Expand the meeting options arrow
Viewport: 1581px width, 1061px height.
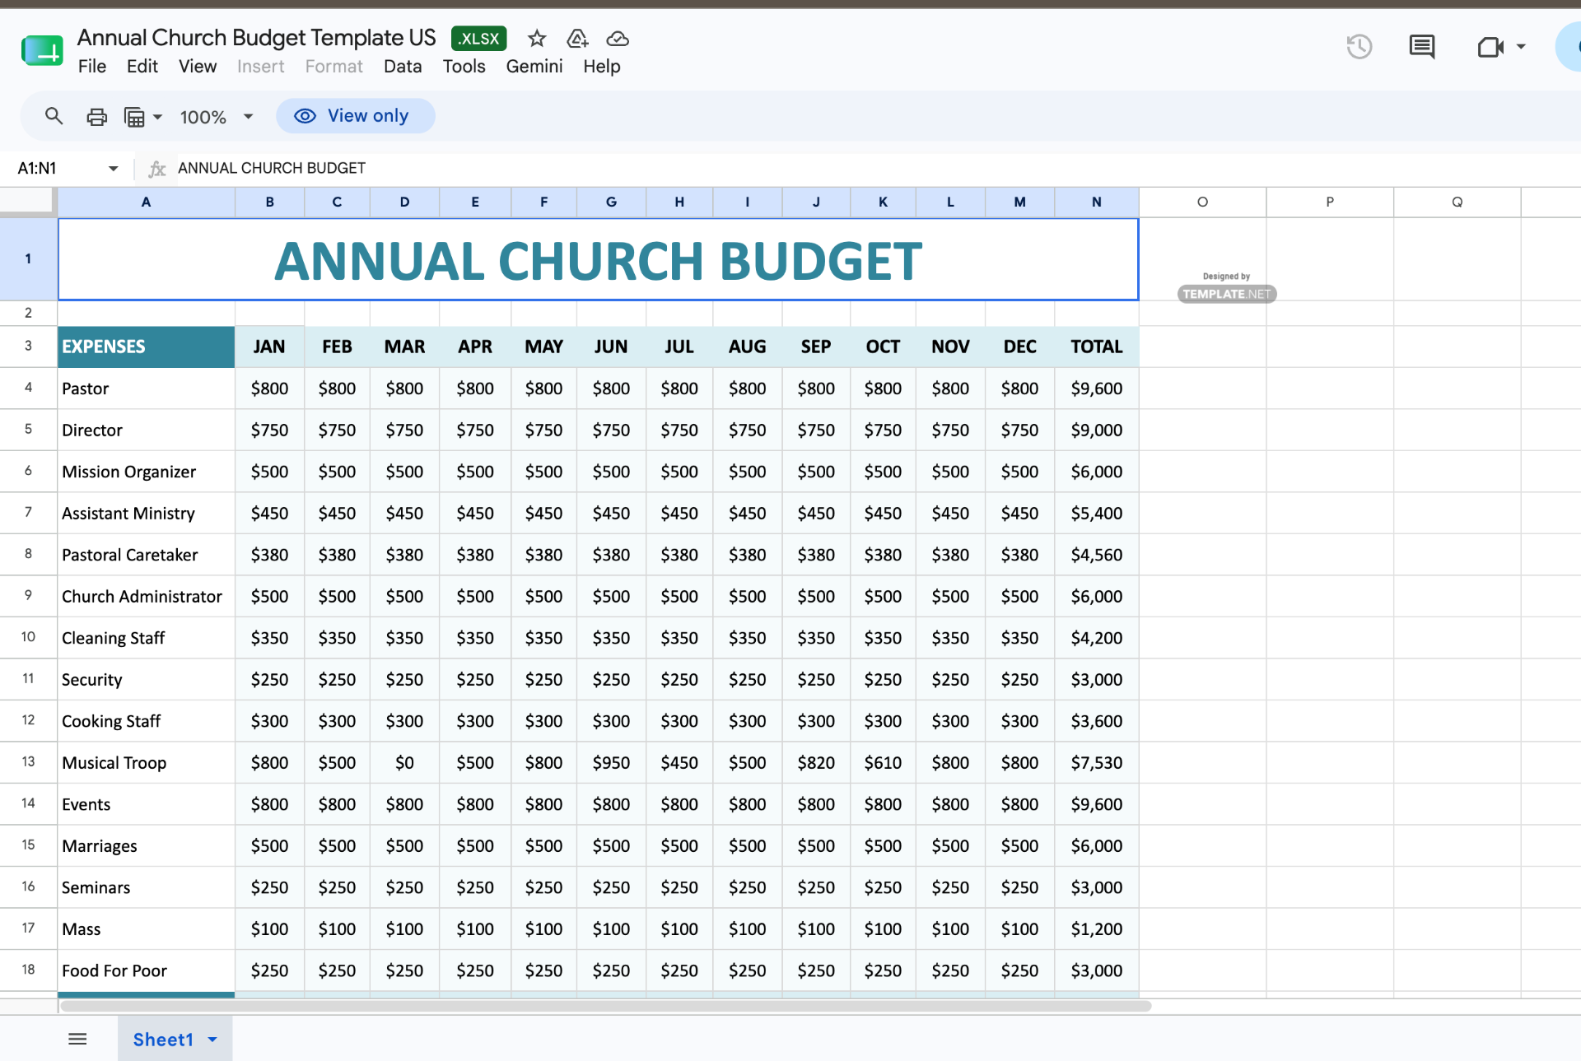(1521, 47)
